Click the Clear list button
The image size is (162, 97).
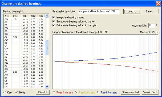[43, 92]
